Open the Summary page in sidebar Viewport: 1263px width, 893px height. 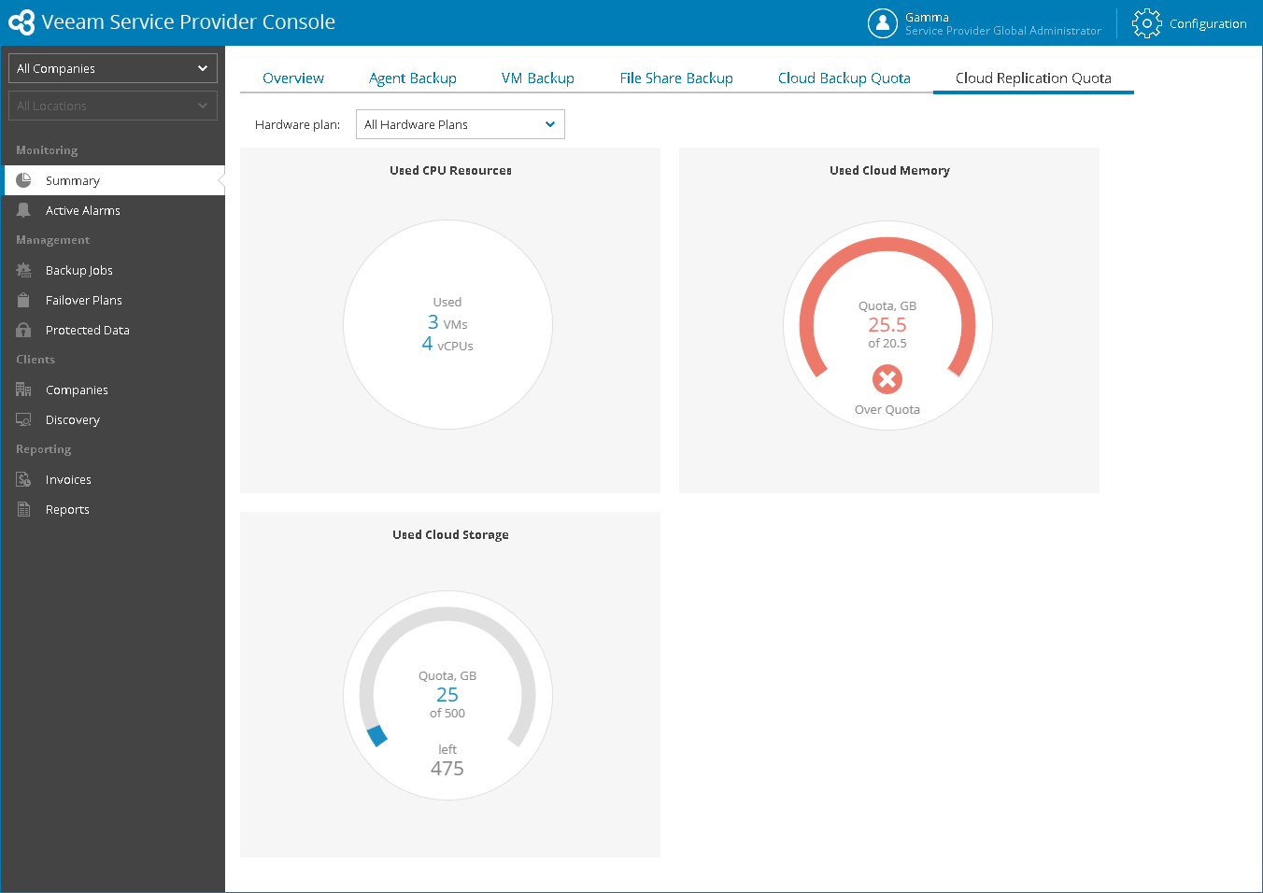(113, 180)
